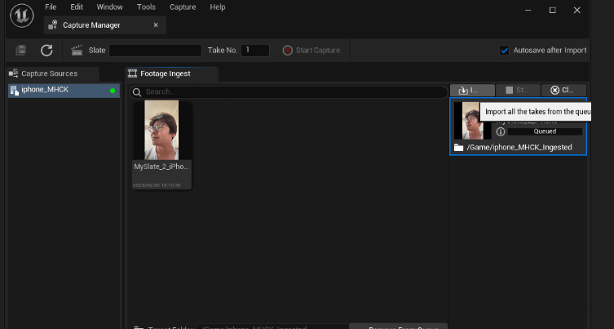Click the info icon beside Queued
Screen dimensions: 614x329
pyautogui.click(x=501, y=131)
